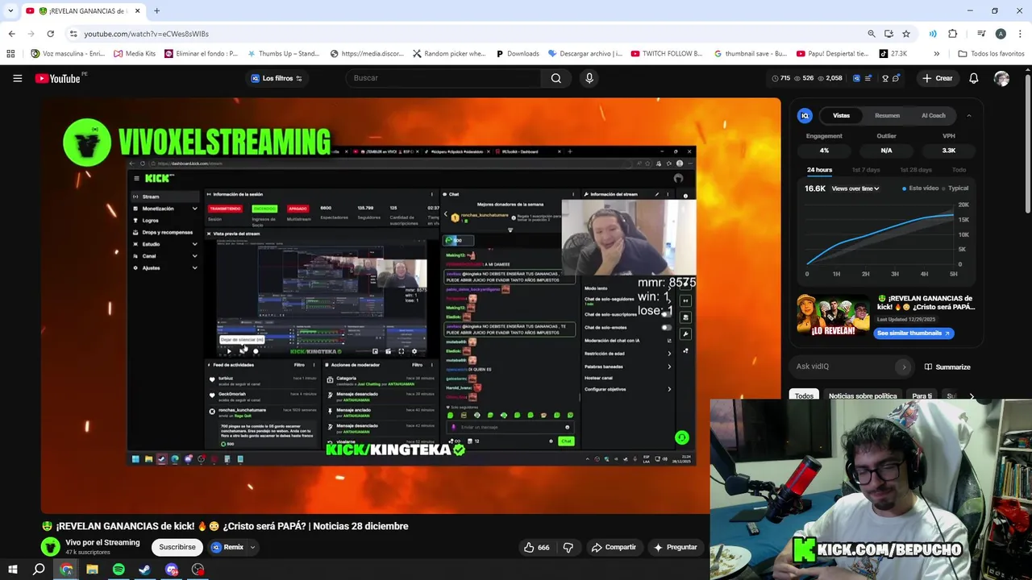This screenshot has width=1032, height=580.
Task: Click the Crear create button
Action: tap(938, 78)
